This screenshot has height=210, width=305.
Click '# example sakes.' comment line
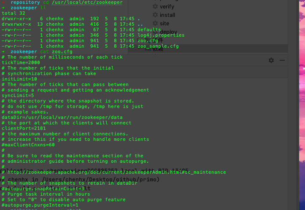tap(25, 112)
